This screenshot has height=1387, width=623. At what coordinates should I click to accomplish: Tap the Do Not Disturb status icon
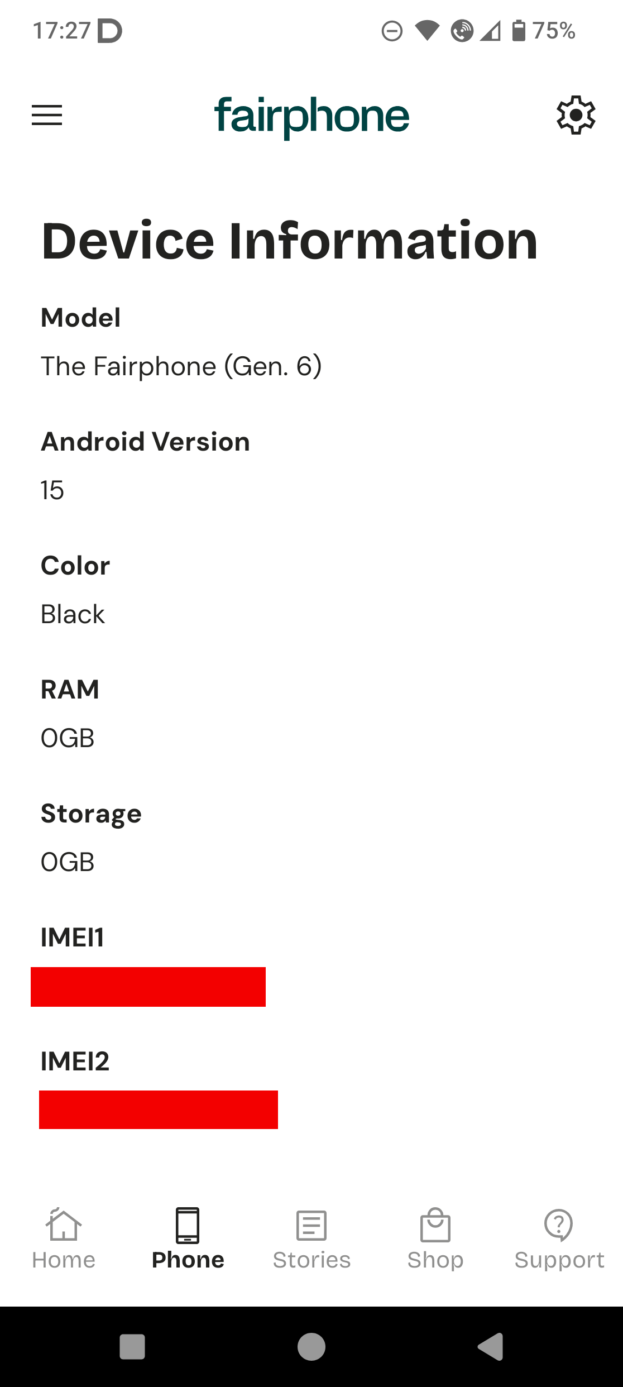click(392, 31)
